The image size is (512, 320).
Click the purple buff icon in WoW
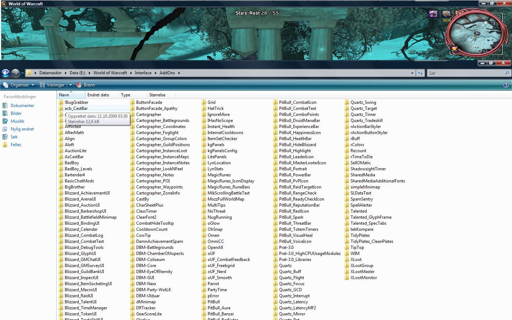point(433,14)
